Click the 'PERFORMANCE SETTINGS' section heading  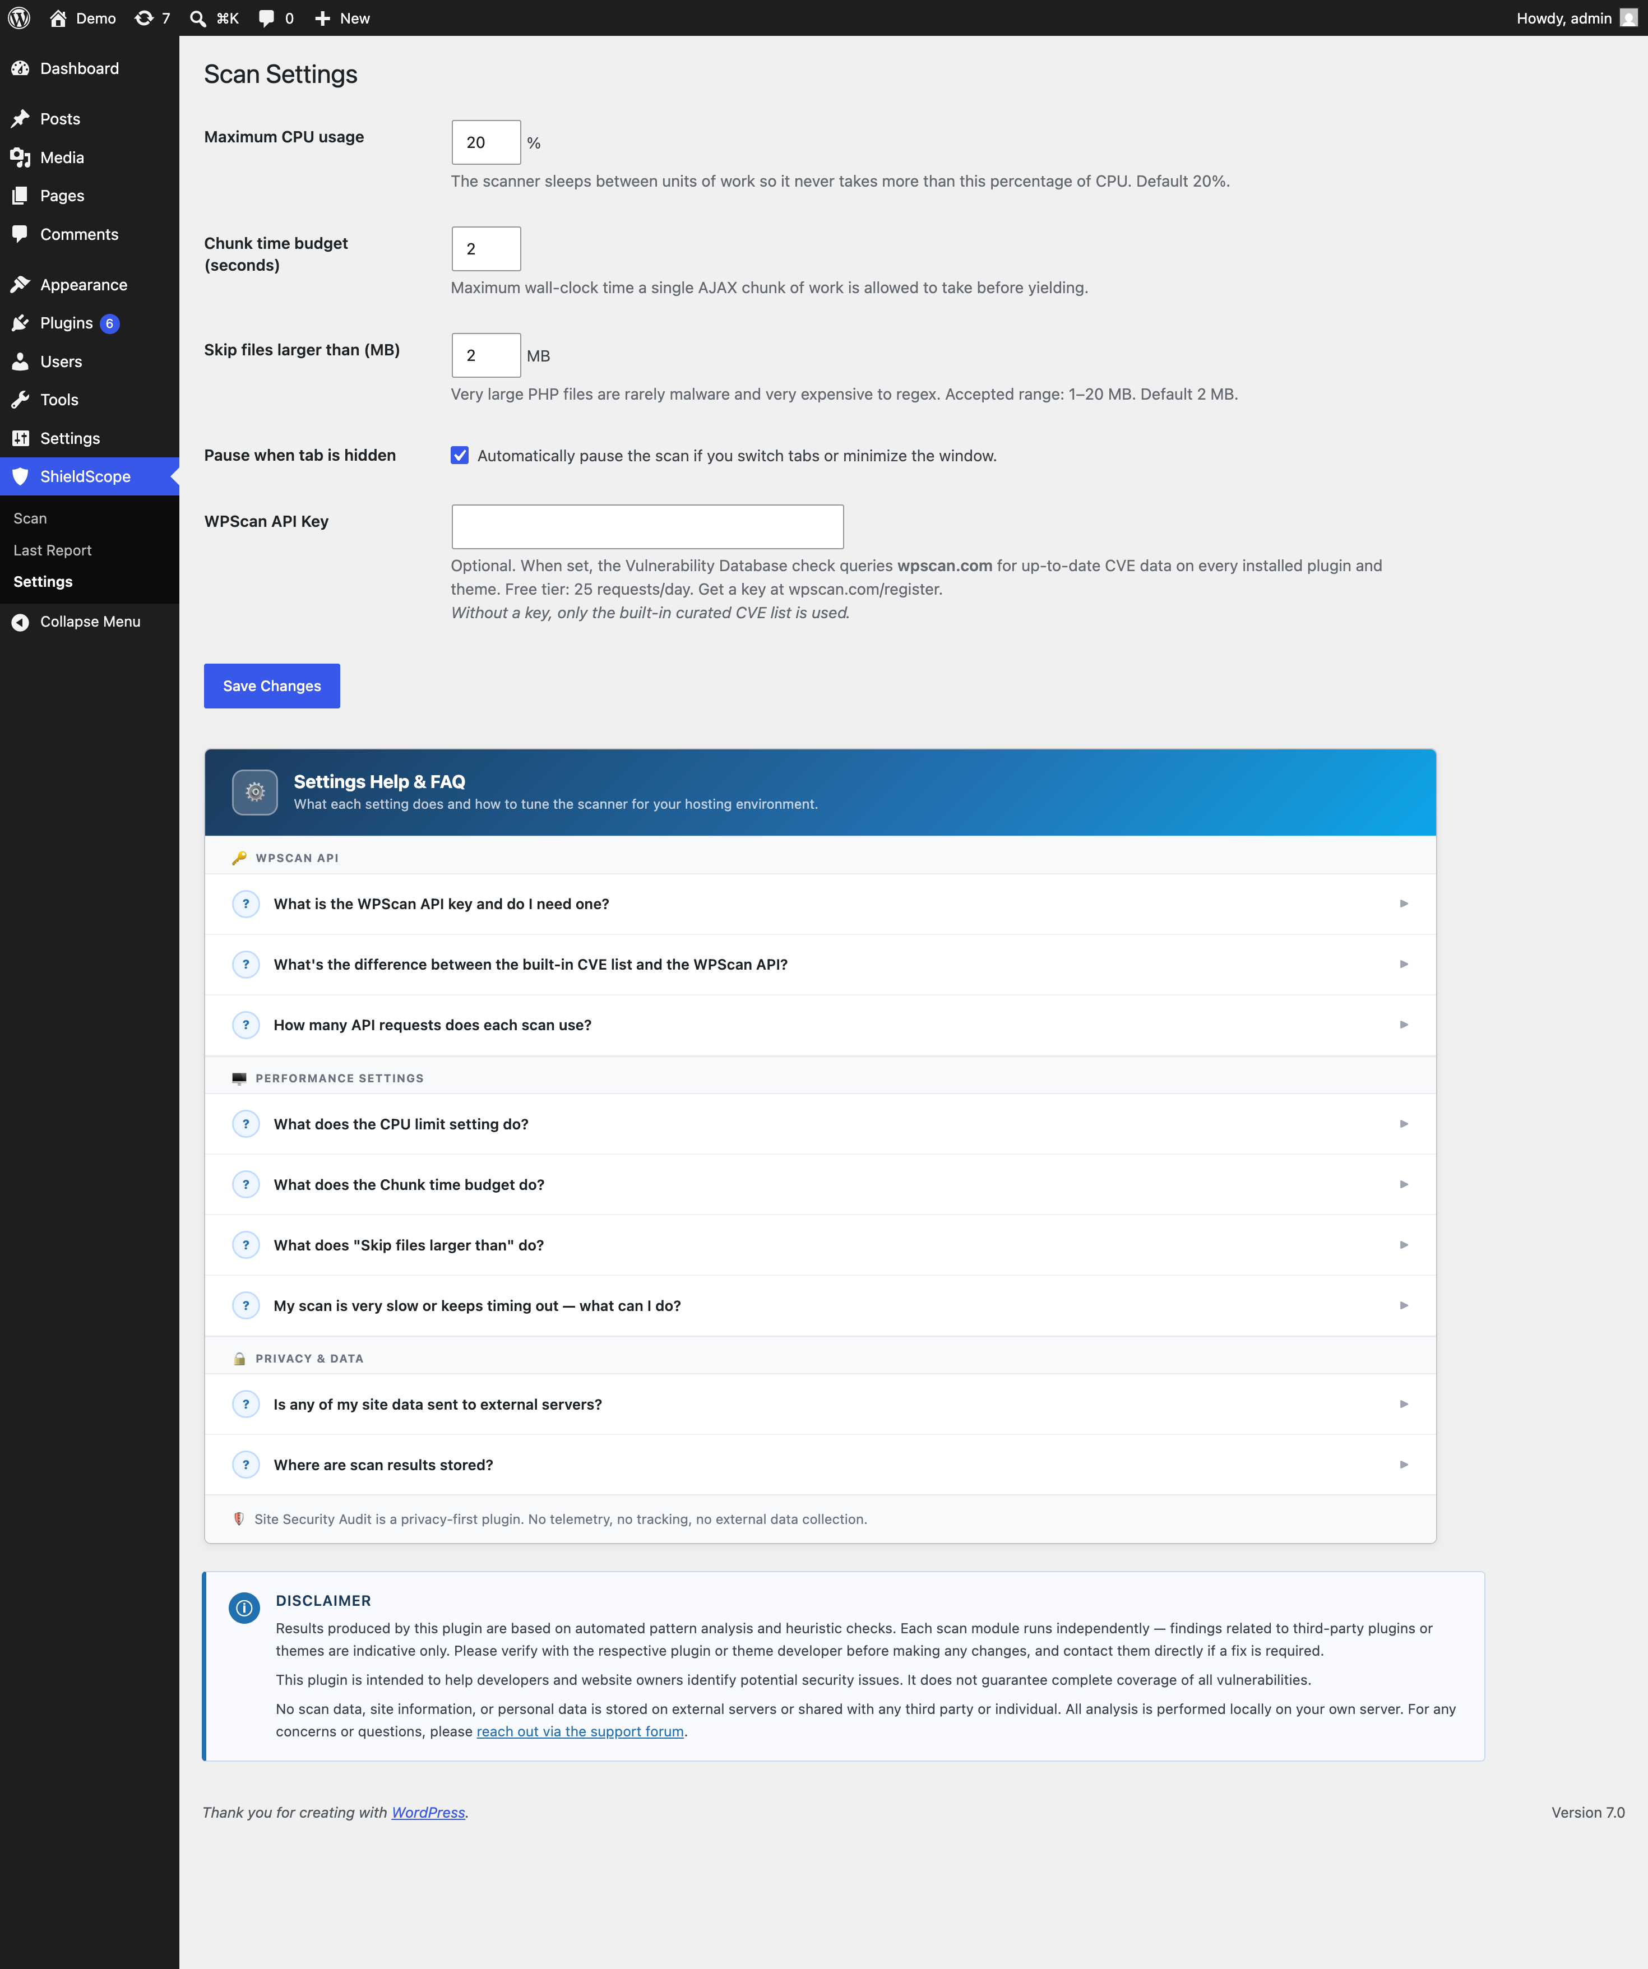point(340,1078)
